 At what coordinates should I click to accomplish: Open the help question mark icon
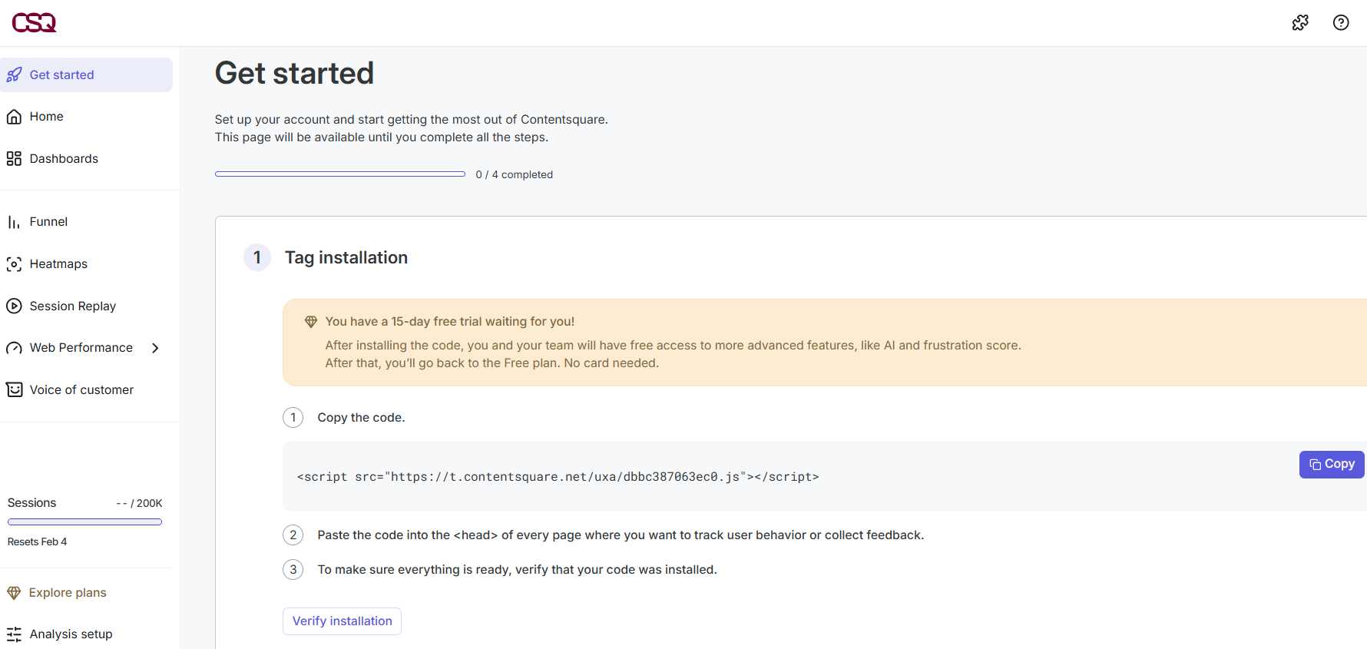click(1341, 23)
